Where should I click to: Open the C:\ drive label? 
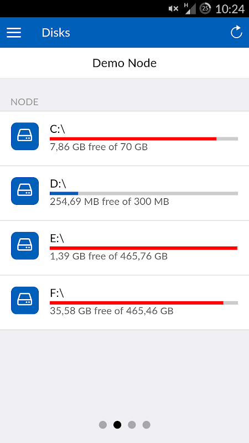(x=58, y=129)
